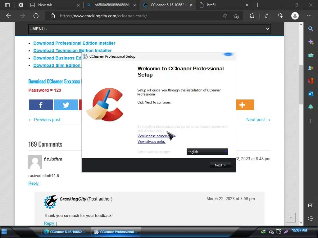The image size is (318, 238).
Task: Add this page to favorites
Action: click(236, 16)
